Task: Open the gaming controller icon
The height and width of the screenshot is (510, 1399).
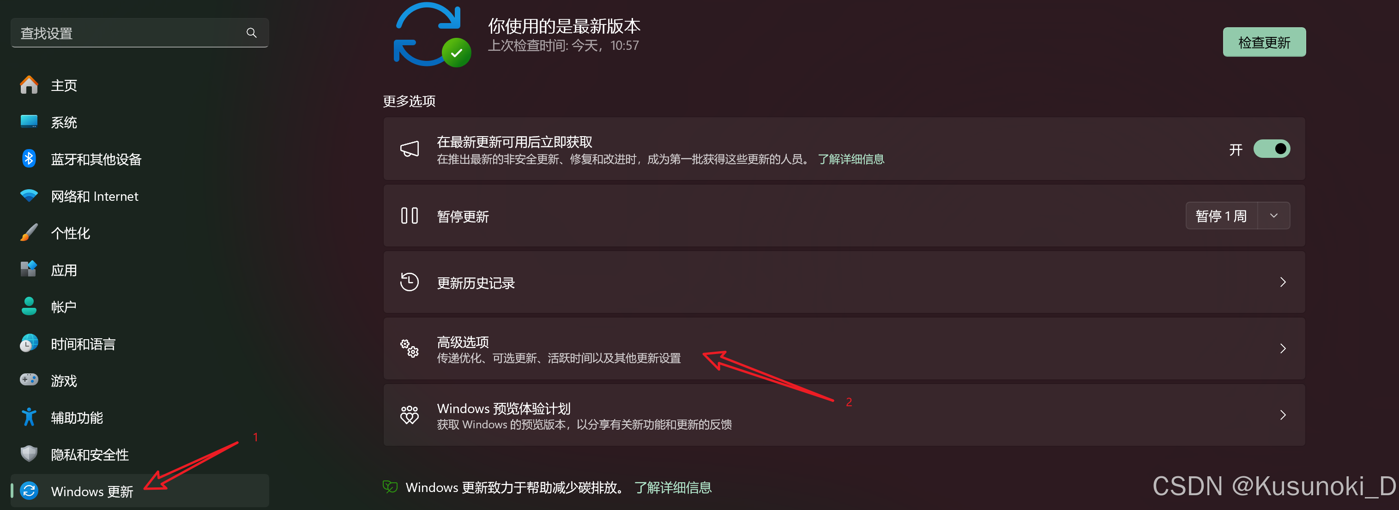Action: 29,380
